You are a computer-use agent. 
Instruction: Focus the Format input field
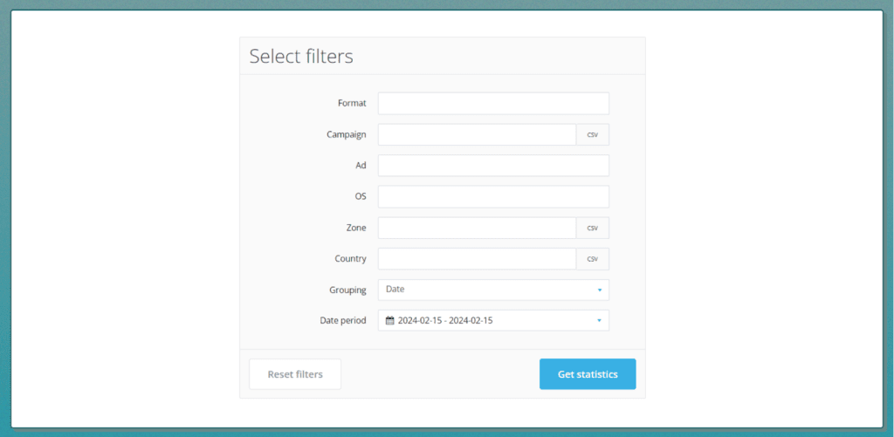pyautogui.click(x=493, y=104)
